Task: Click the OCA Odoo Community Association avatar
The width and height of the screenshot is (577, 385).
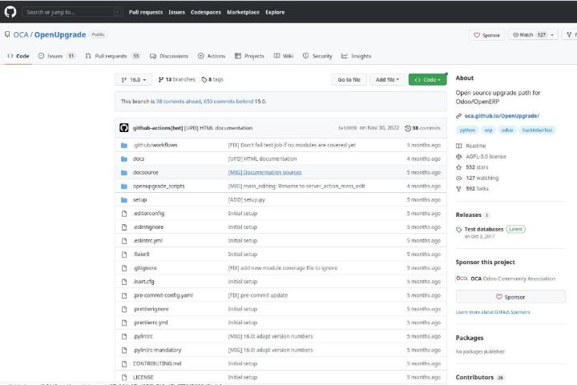Action: tap(462, 279)
